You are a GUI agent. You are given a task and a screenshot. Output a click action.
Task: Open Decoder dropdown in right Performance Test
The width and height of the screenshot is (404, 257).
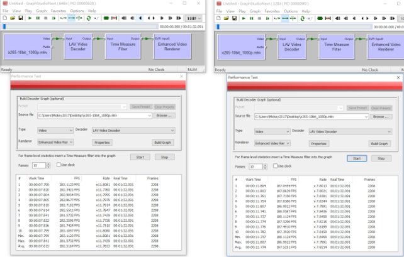coord(389,132)
